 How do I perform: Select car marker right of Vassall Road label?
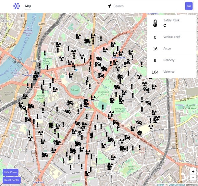click(127, 137)
